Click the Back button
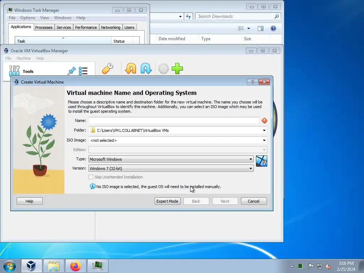364x273 pixels. pyautogui.click(x=196, y=201)
